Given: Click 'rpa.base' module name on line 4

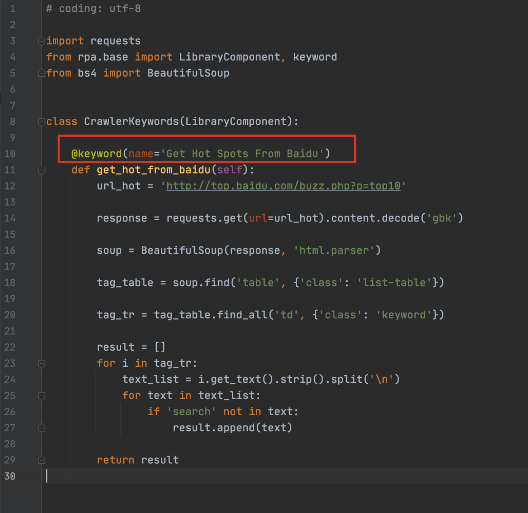Looking at the screenshot, I should point(103,57).
